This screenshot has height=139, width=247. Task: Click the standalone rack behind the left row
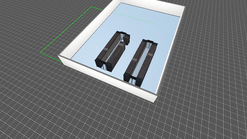pos(127,40)
